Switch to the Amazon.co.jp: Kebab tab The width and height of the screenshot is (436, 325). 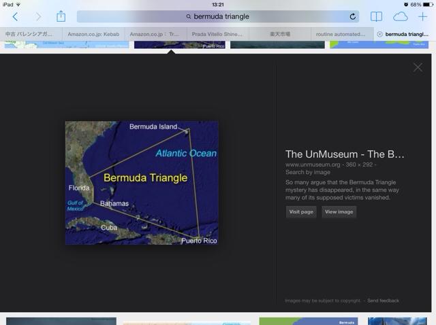pos(93,34)
